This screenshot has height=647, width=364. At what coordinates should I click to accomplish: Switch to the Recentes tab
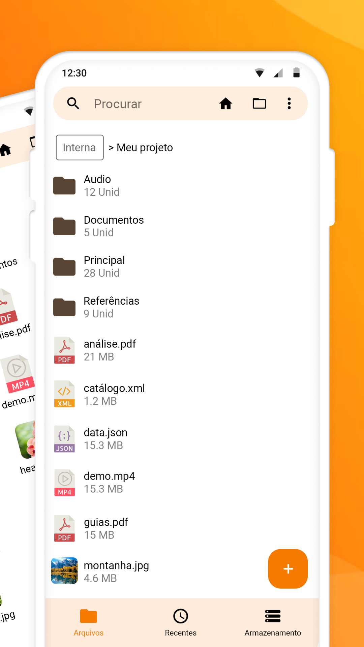click(181, 623)
